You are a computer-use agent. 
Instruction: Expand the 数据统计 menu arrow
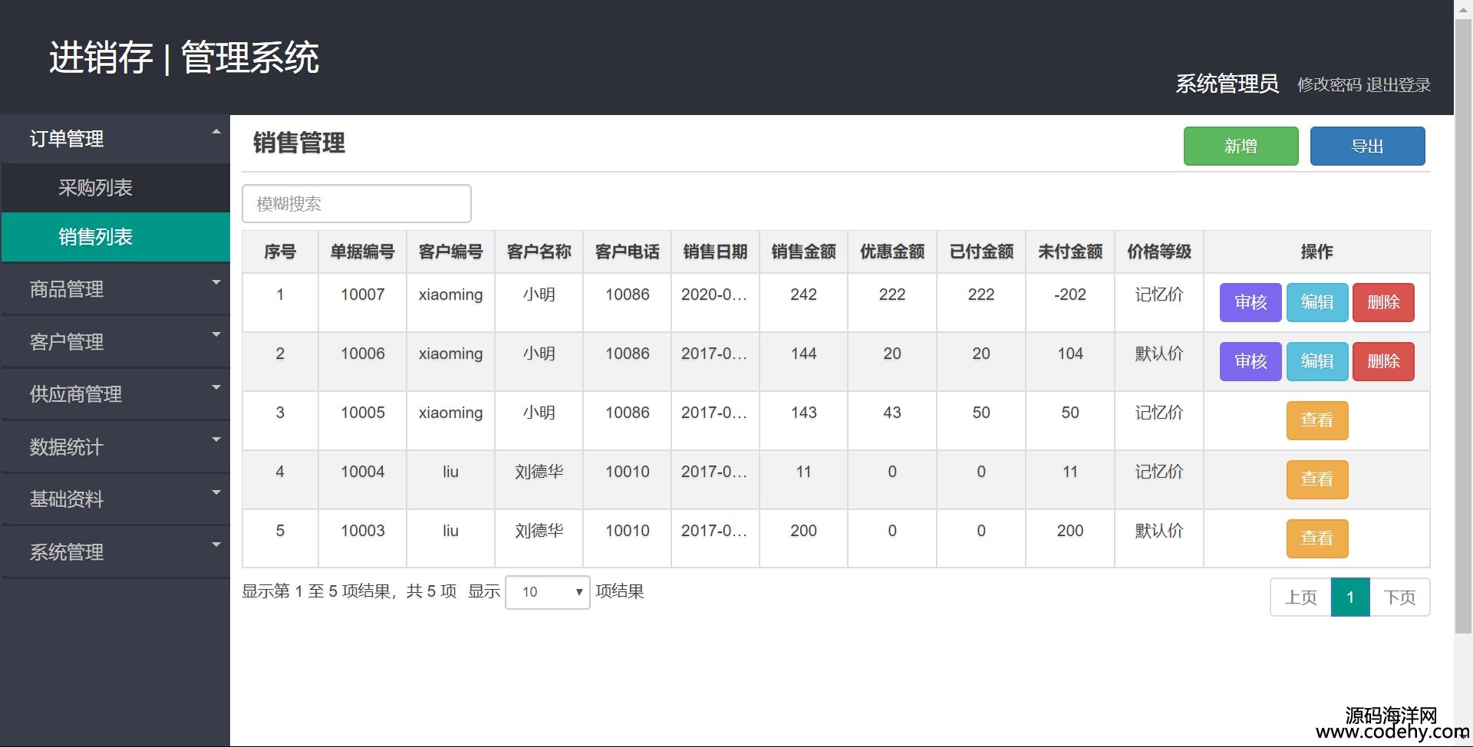pos(216,439)
